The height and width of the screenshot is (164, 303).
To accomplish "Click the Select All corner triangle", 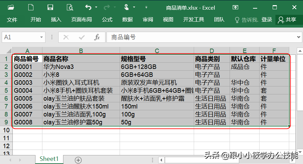I will [x=9, y=51].
